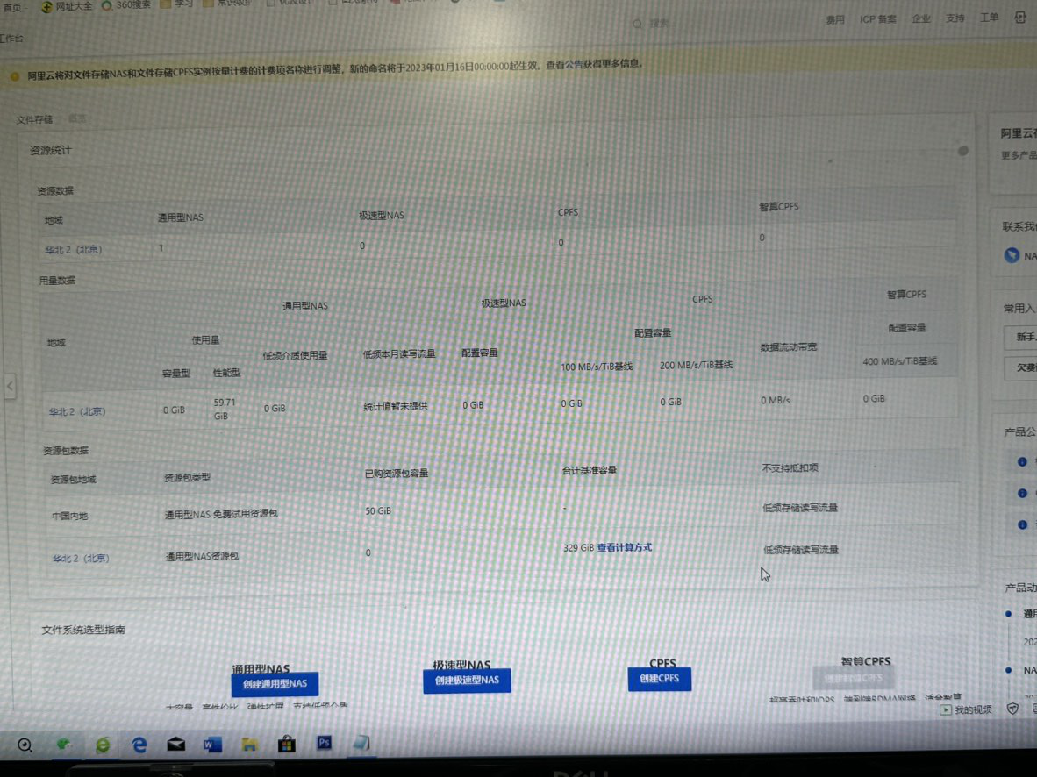Open 华北2（北京） link in 资源数据 table

pyautogui.click(x=74, y=250)
